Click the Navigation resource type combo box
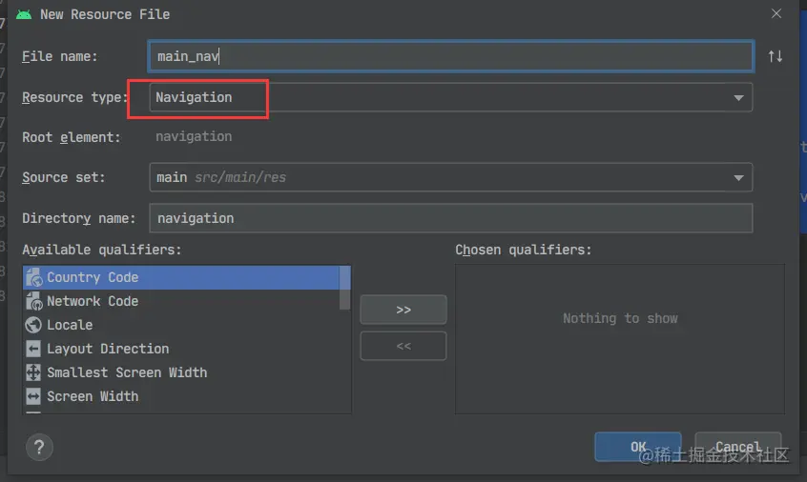 point(451,97)
